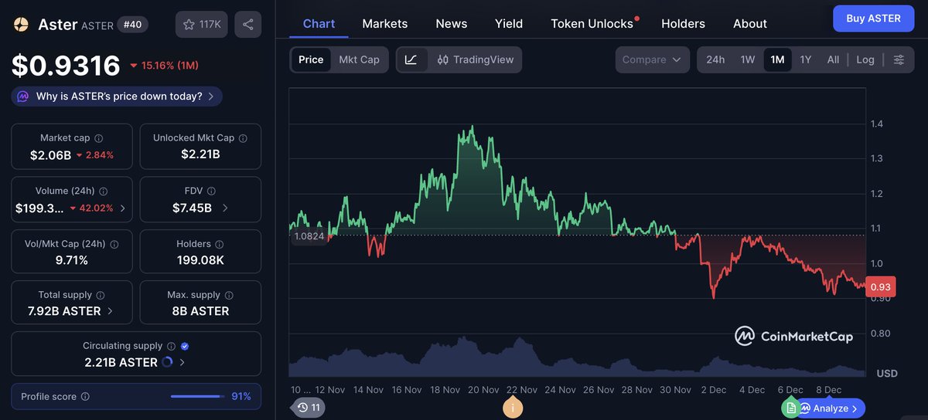
Task: Click the orange info event marker
Action: pyautogui.click(x=512, y=408)
